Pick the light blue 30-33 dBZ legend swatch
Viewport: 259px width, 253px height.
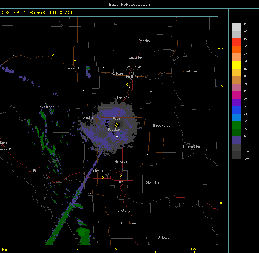tap(236, 117)
